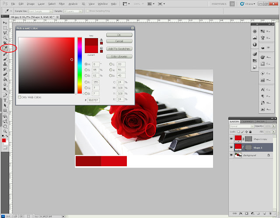The height and width of the screenshot is (218, 280).
Task: Open the Sample All Layers dropdown
Action: 73,11
